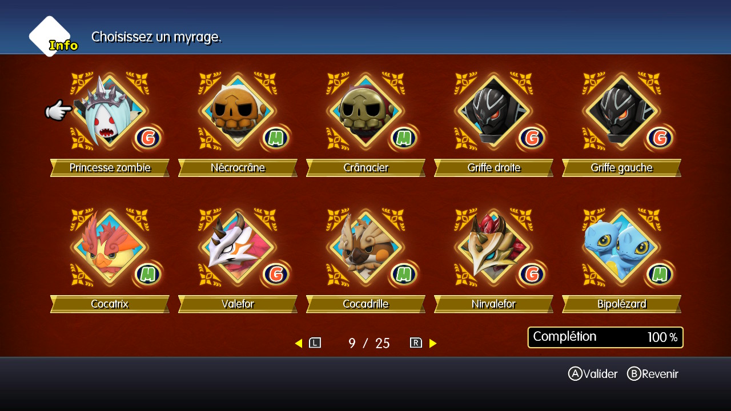The width and height of the screenshot is (731, 411).
Task: Pick the Crânacier olive skull icon
Action: pos(365,111)
